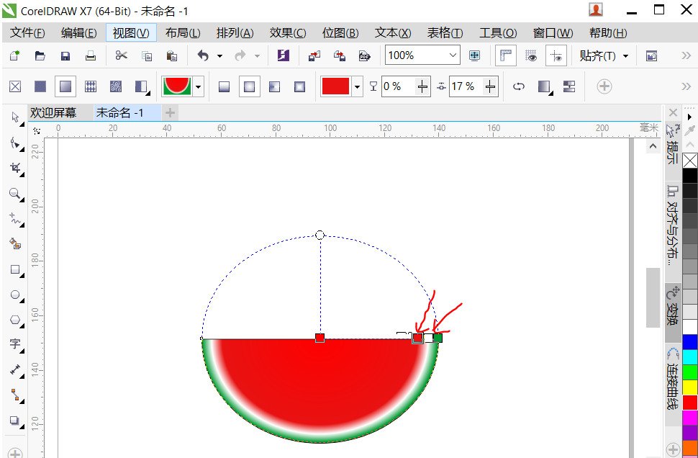Toggle Show Guidelines button
The height and width of the screenshot is (458, 698).
(556, 55)
